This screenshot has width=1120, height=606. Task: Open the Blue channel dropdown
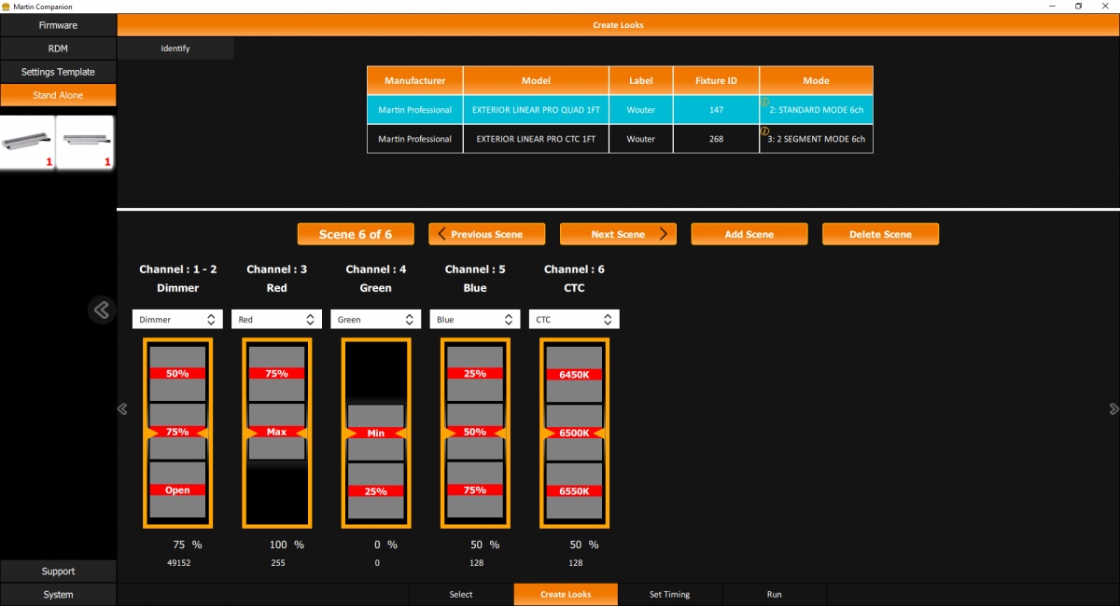point(475,320)
